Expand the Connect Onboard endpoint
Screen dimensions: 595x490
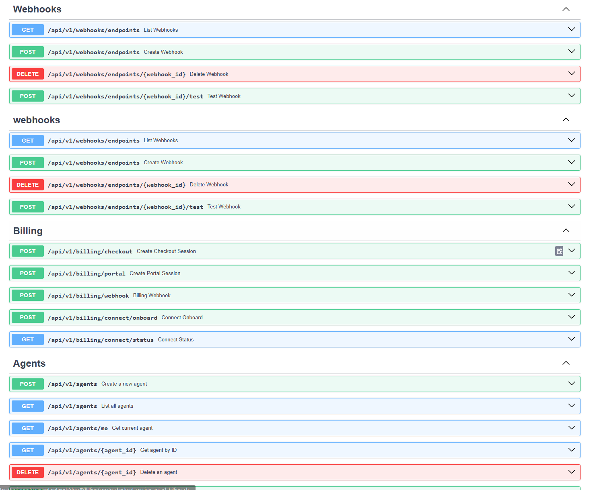click(572, 317)
